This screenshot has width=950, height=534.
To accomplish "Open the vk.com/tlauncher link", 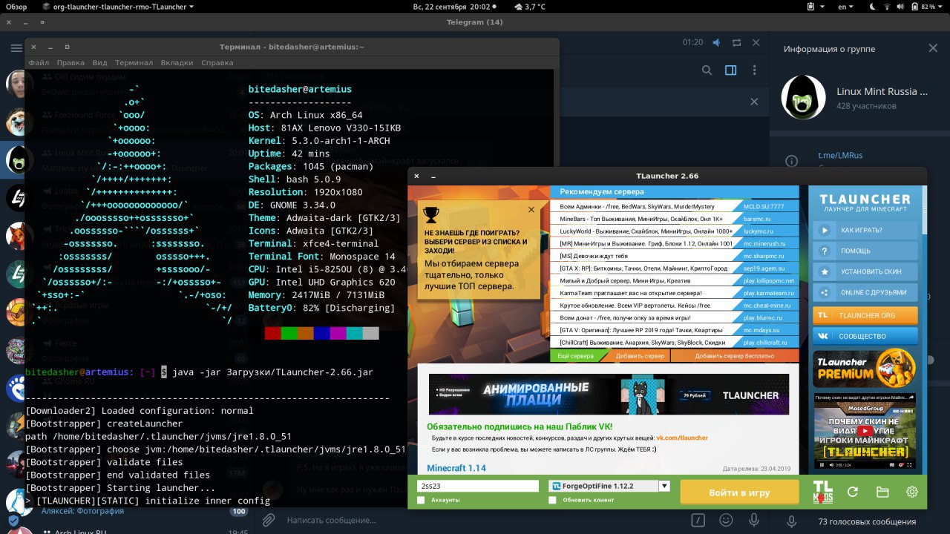I will (x=682, y=438).
